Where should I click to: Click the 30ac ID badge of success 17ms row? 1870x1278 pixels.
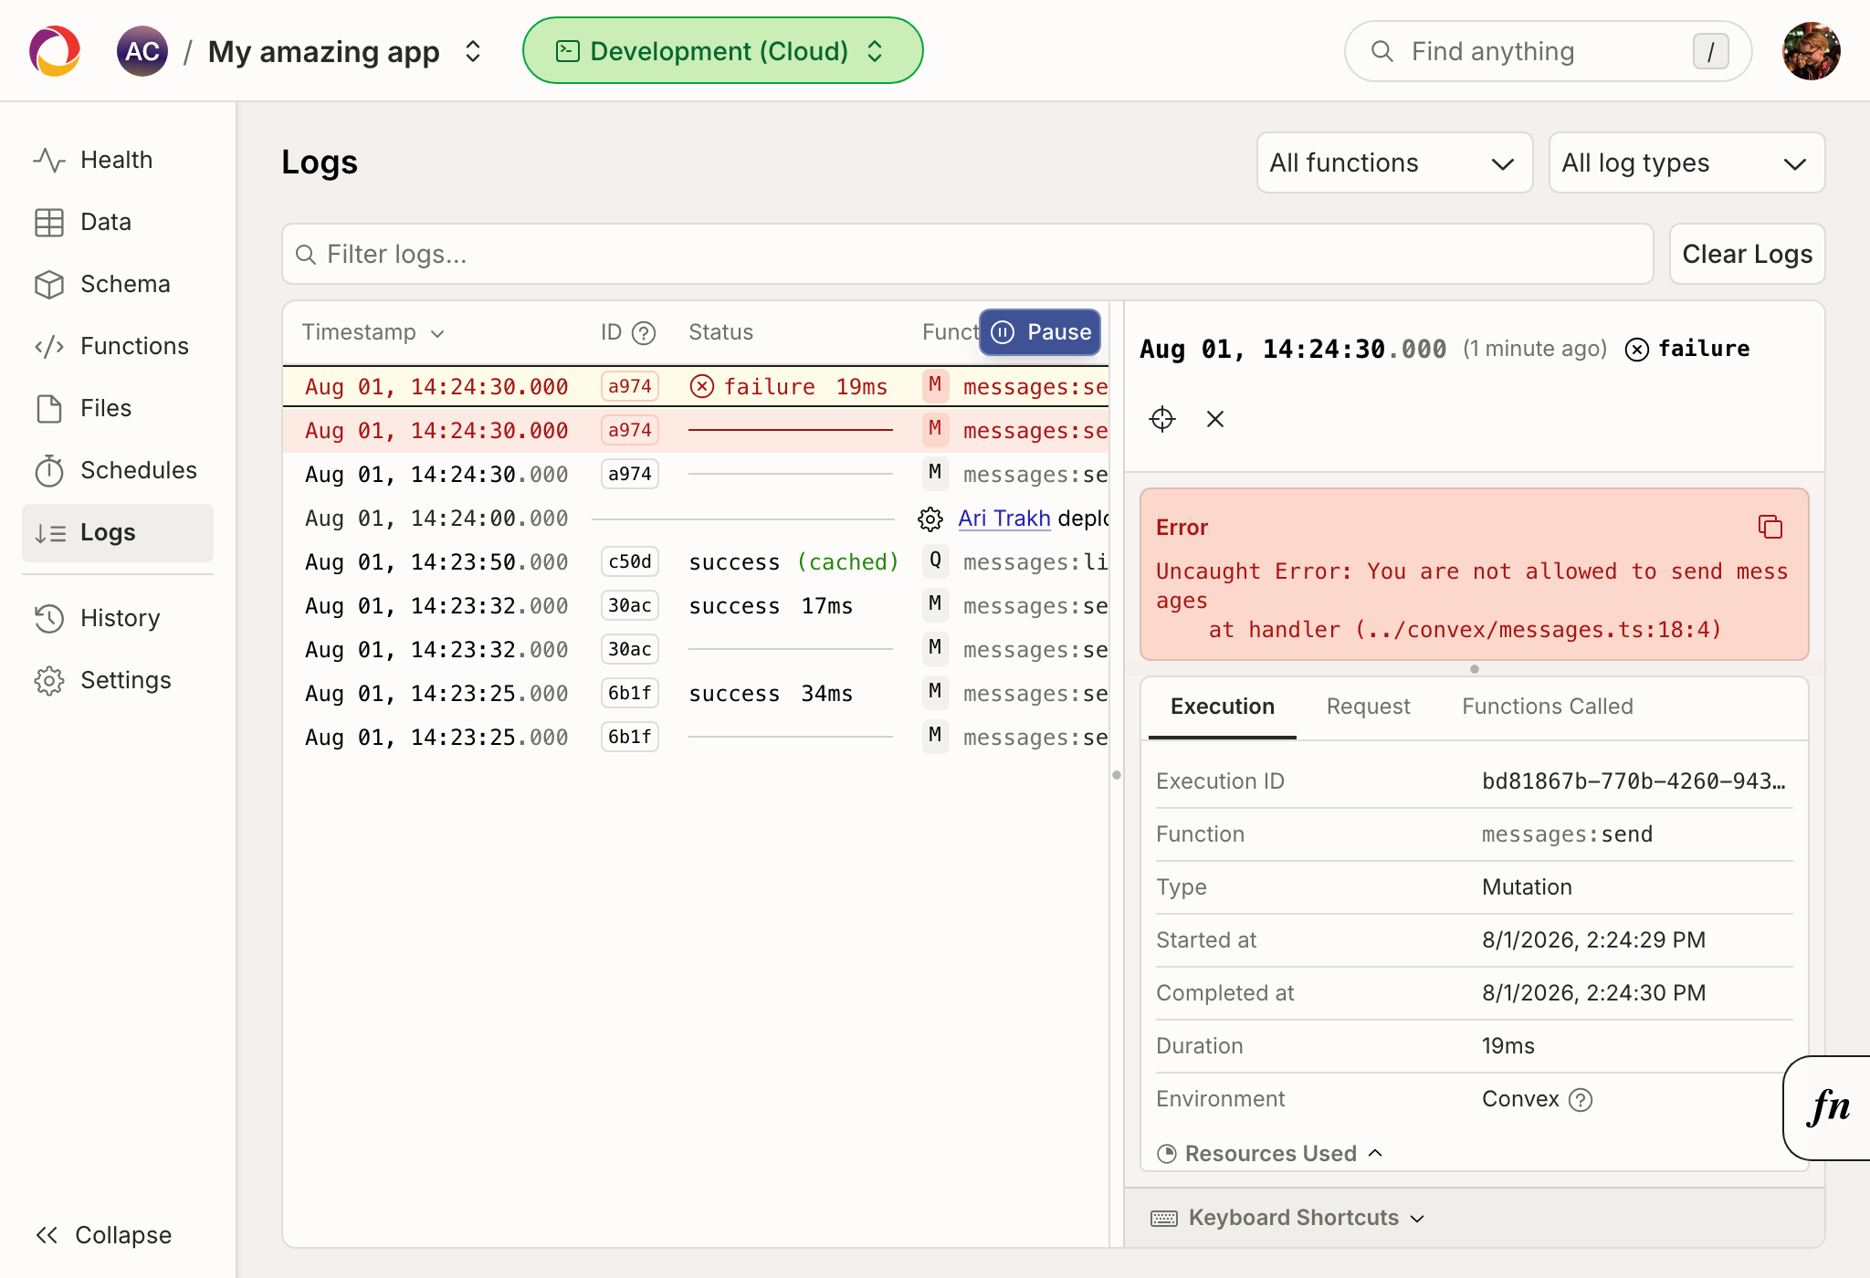pos(630,605)
